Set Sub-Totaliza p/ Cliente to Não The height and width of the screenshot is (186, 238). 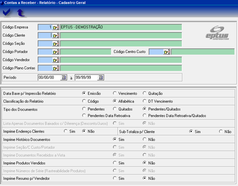(221, 132)
